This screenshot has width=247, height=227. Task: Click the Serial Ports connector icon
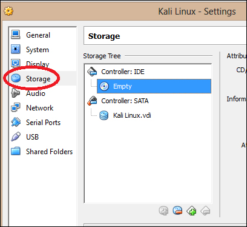tap(16, 122)
